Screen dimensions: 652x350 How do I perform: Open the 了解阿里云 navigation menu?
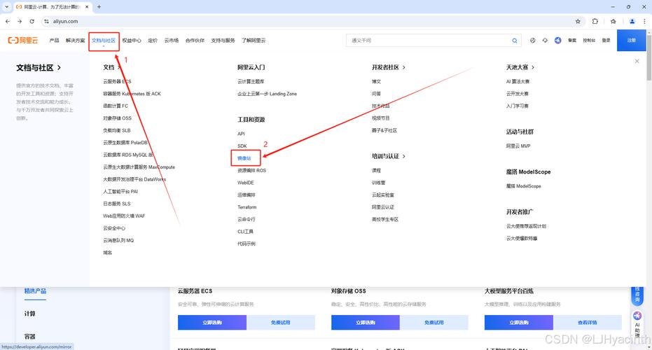(254, 41)
